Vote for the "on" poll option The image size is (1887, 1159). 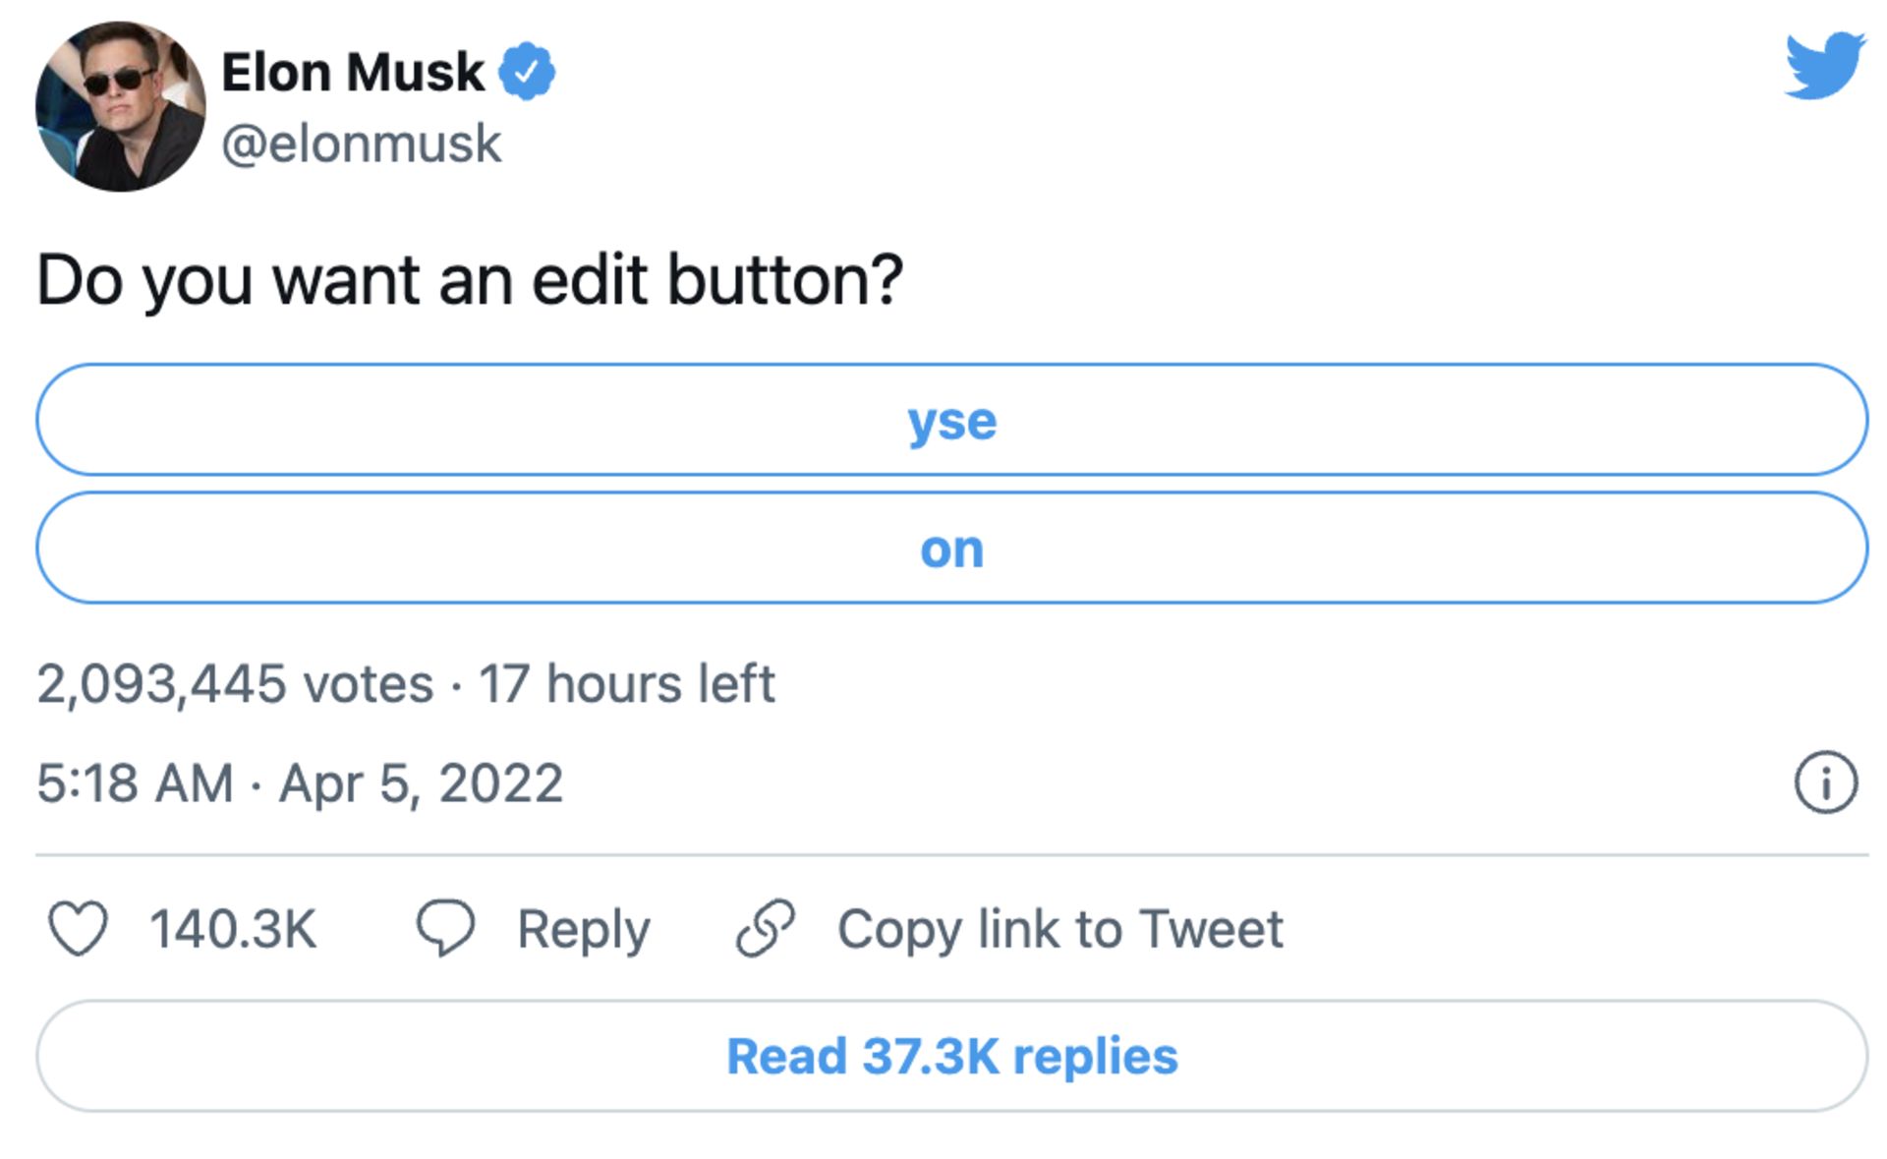pos(951,549)
